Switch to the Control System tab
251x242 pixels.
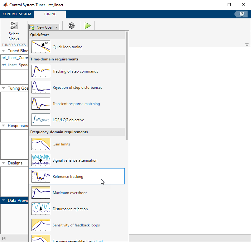coord(17,14)
